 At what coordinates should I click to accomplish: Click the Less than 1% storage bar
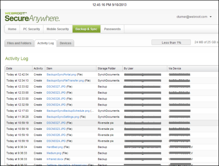171,42
